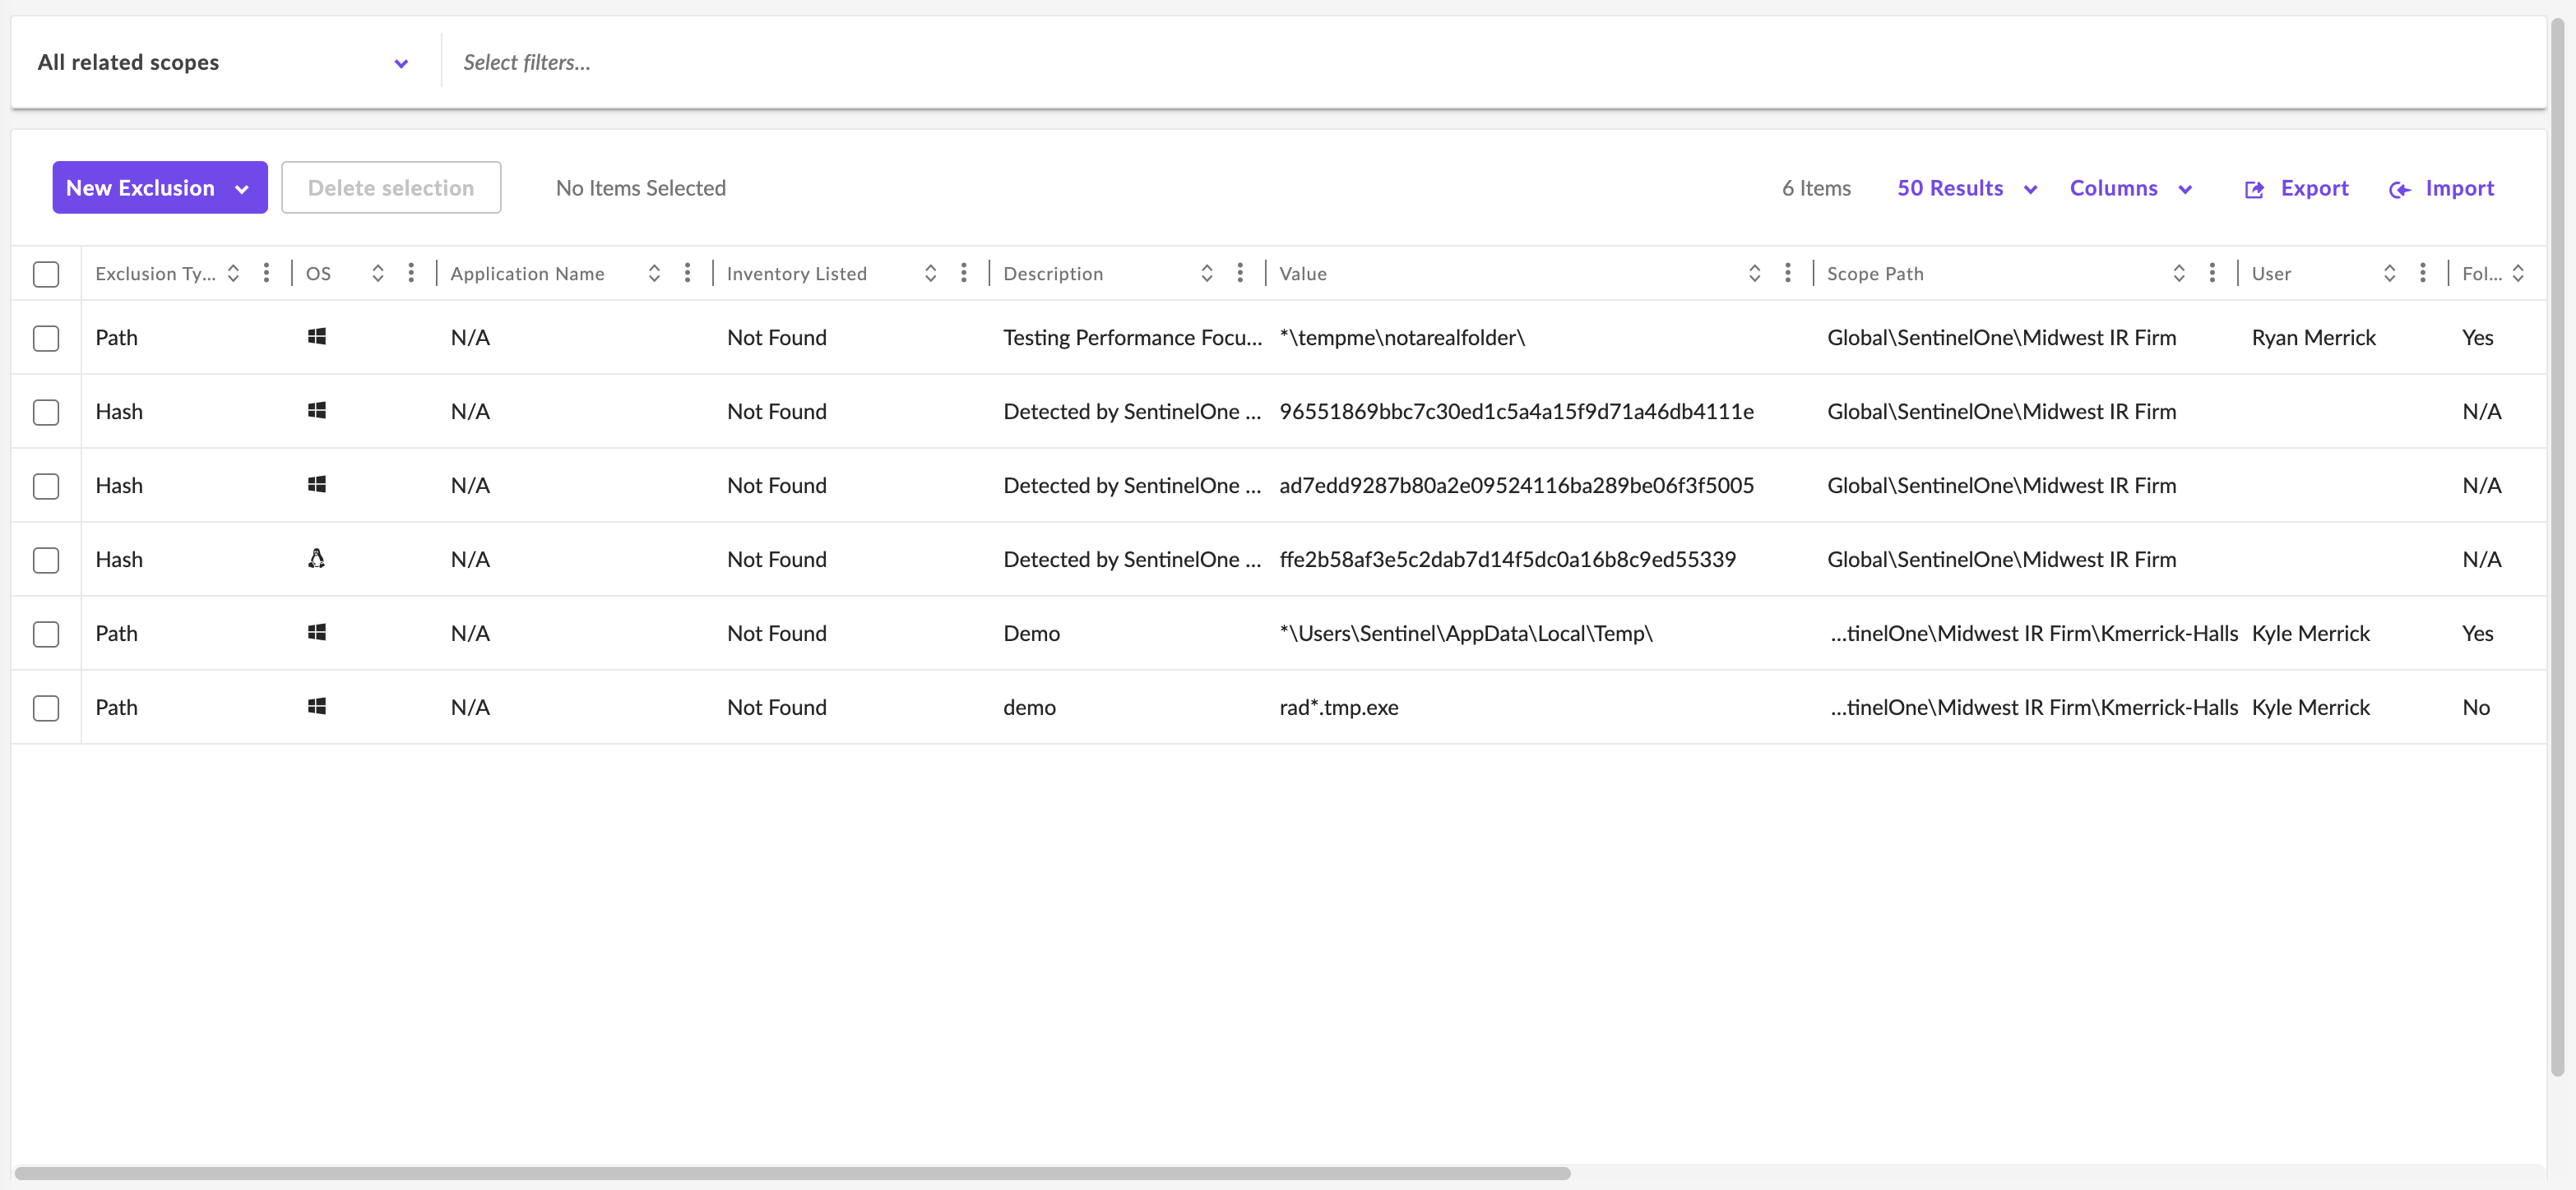
Task: Open the Scope Path column options menu
Action: coord(2211,273)
